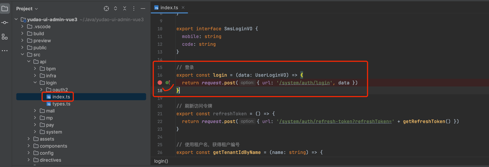Screen dimensions: 489x167
Task: Hide the Project panel with minimize icon
Action: tap(143, 8)
